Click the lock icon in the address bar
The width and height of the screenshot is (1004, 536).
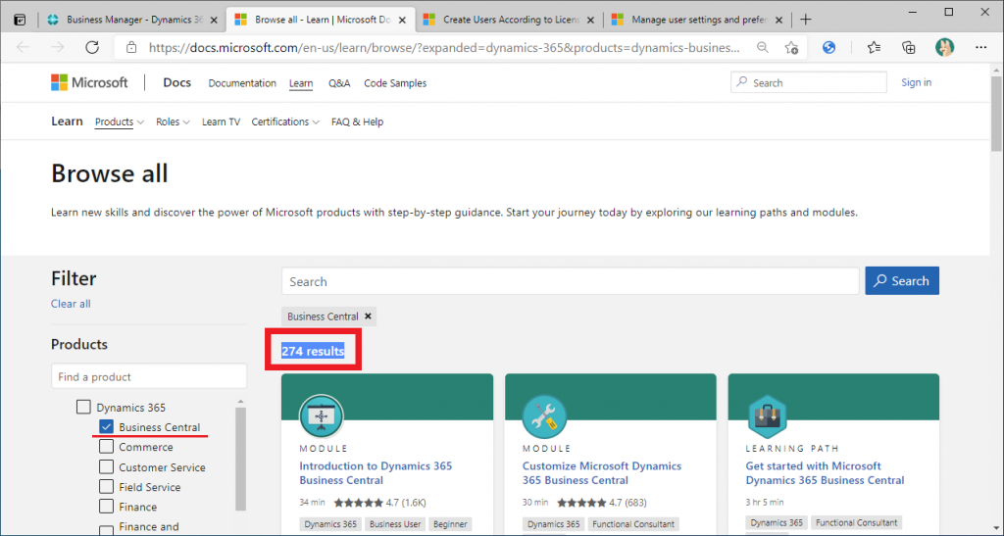pyautogui.click(x=131, y=47)
